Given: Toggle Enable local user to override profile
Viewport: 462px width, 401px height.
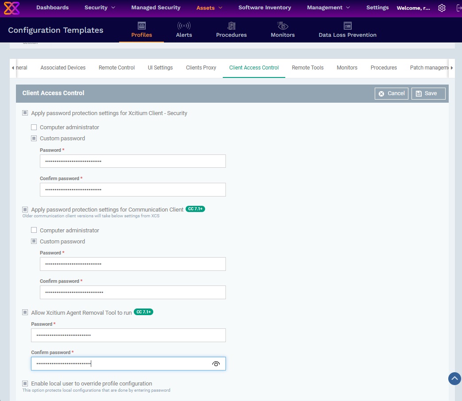Looking at the screenshot, I should pos(25,383).
